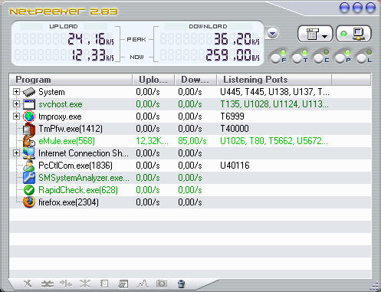Viewport: 381px width, 292px height.
Task: Click eMule download value 85,00/s
Action: point(192,141)
